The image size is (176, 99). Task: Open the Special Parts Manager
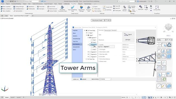(82, 9)
